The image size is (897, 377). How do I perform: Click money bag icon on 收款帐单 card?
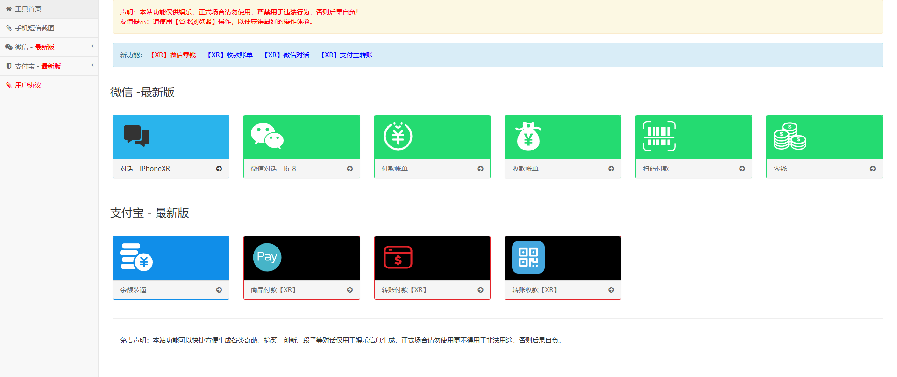tap(528, 136)
